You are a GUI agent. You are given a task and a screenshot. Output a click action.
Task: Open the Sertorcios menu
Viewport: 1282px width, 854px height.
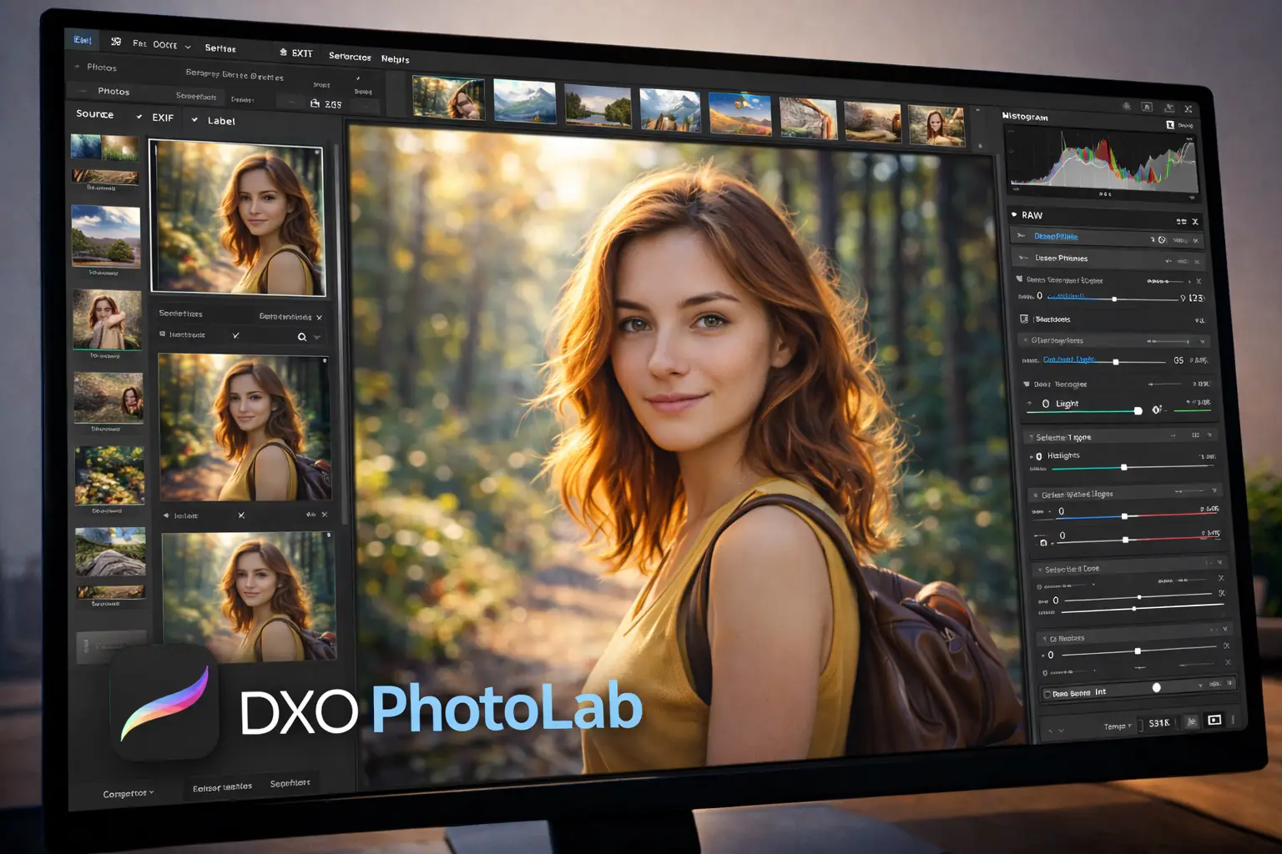(x=350, y=57)
